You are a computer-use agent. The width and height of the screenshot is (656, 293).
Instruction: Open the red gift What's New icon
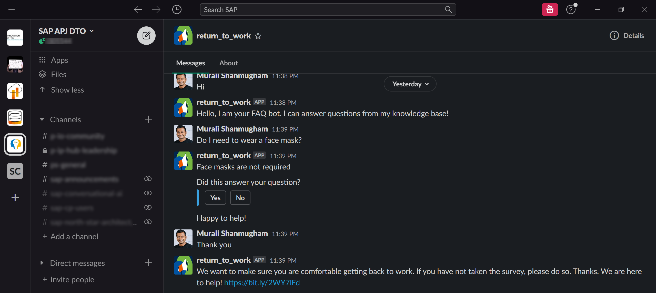point(549,10)
